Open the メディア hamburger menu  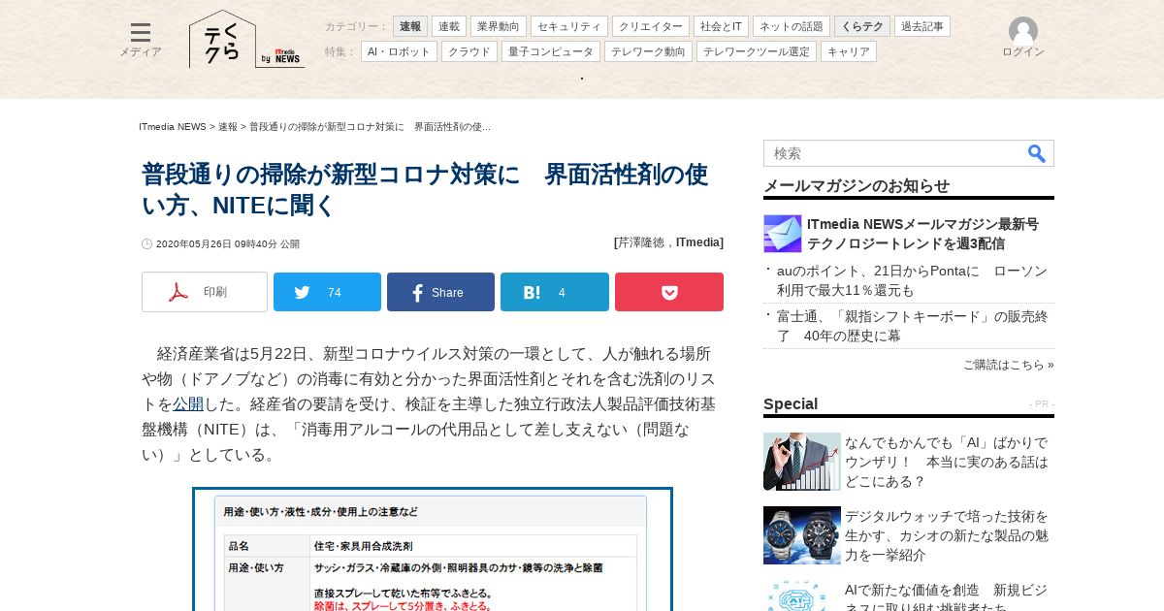coord(141,40)
